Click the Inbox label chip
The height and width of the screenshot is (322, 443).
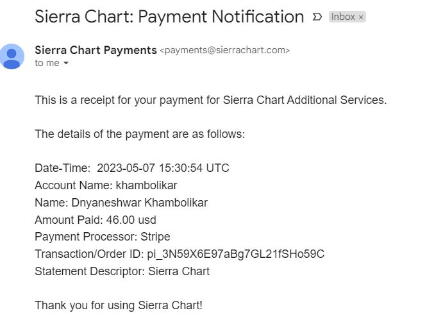coord(343,17)
